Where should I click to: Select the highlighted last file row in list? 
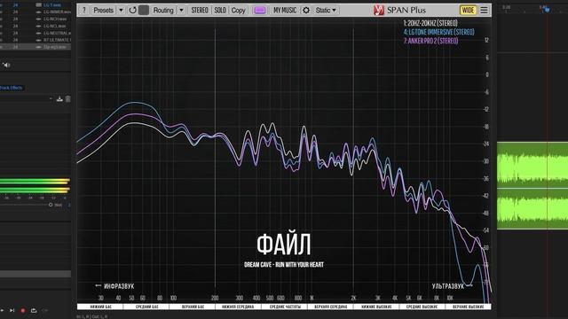(35, 47)
